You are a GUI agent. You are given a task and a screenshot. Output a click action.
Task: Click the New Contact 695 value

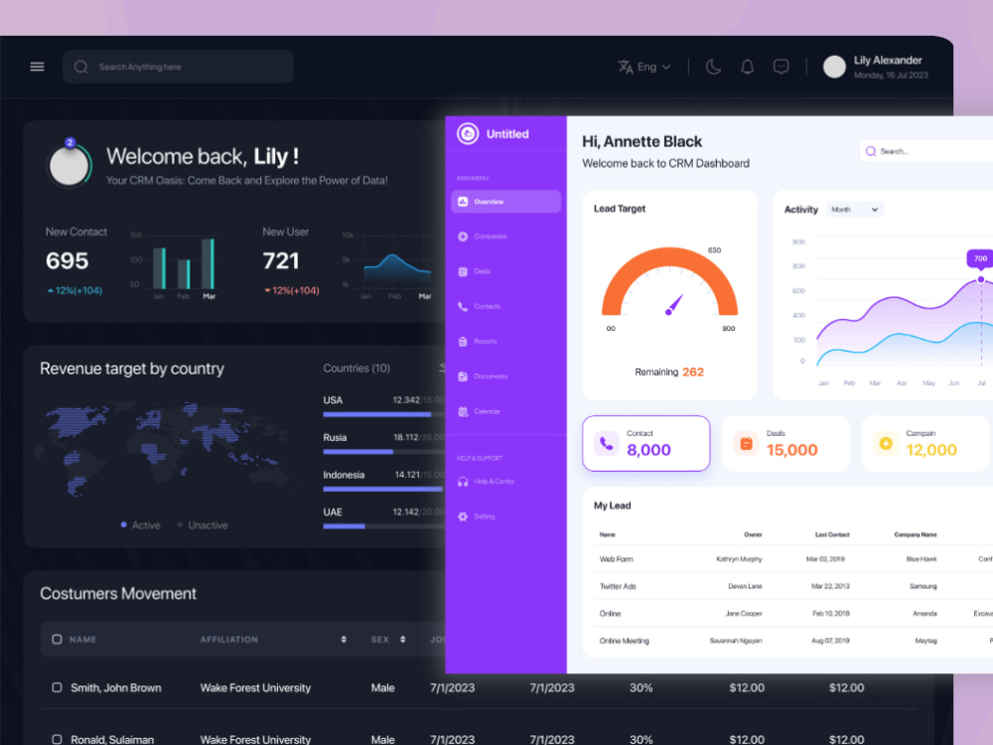pyautogui.click(x=68, y=260)
